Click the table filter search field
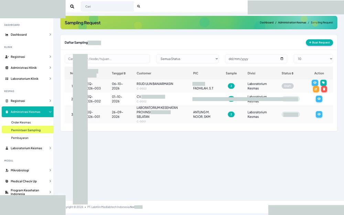The width and height of the screenshot is (344, 215). point(107,59)
